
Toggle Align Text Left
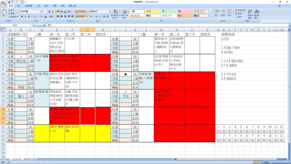(x=58, y=16)
